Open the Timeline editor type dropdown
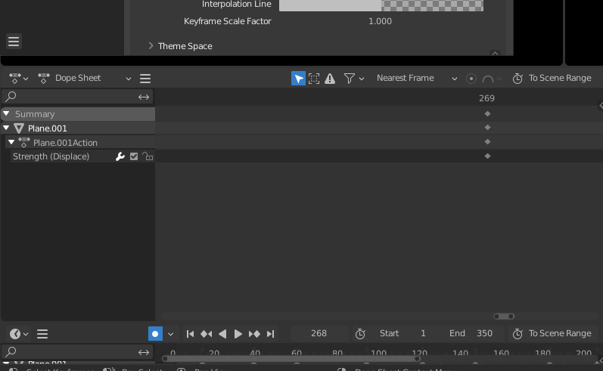 [x=18, y=334]
